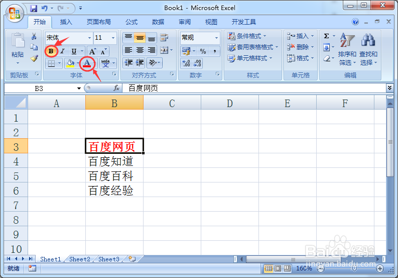
Task: Expand the 条件格式 menu
Action: coord(247,36)
